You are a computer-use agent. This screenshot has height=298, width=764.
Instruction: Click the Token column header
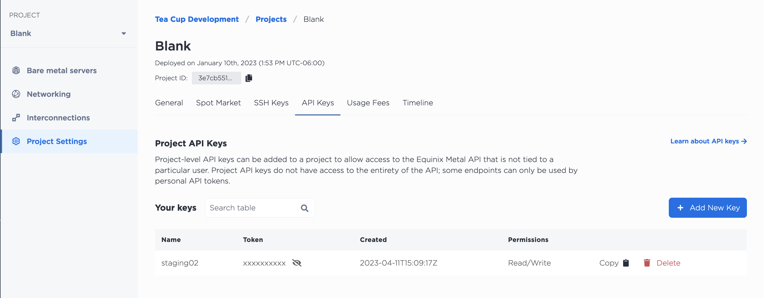tap(253, 240)
